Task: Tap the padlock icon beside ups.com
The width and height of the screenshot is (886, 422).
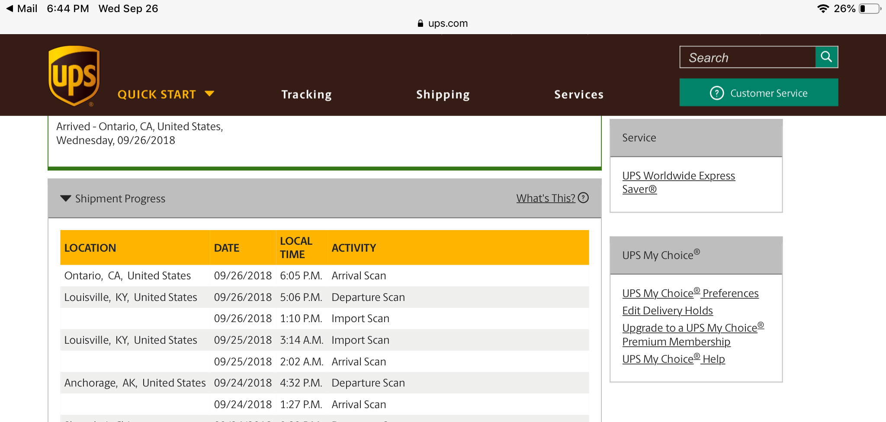Action: click(x=420, y=23)
